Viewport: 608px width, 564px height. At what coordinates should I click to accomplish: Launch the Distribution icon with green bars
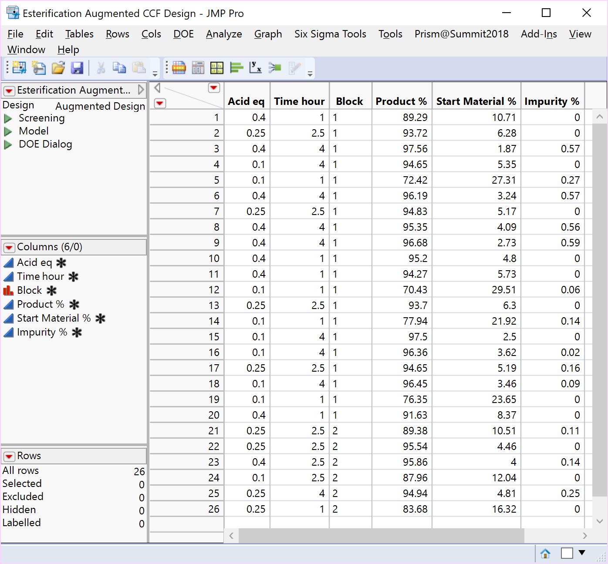click(236, 67)
